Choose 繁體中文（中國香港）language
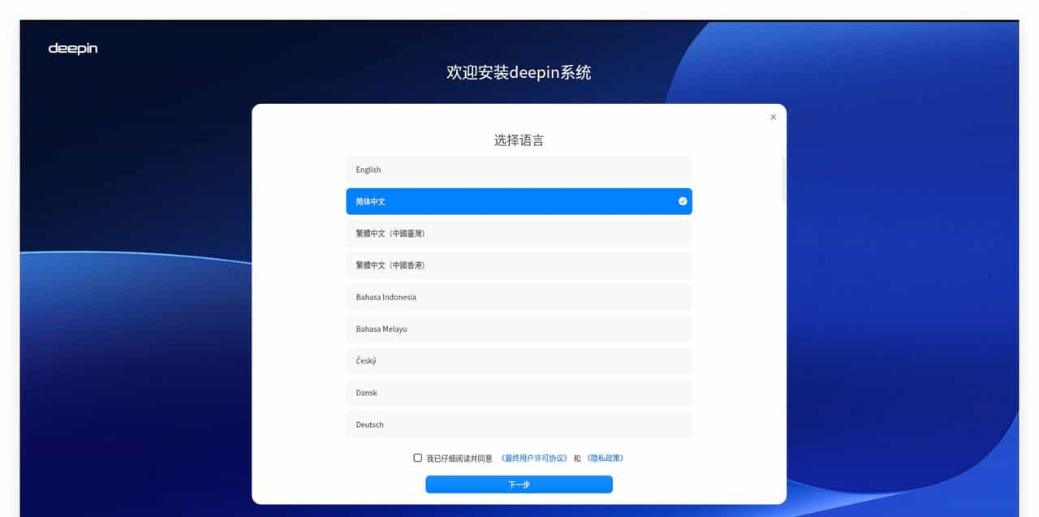The width and height of the screenshot is (1039, 517). [x=519, y=265]
